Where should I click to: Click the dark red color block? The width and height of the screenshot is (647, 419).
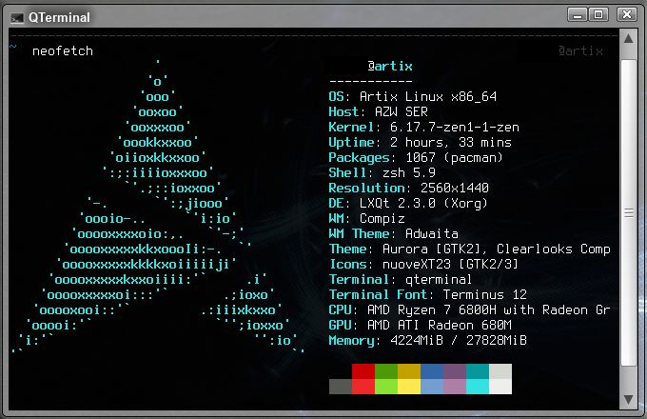363,371
